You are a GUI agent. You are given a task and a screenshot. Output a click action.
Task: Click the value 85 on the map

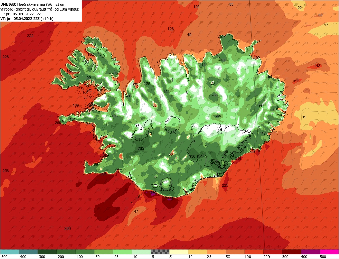coord(231,4)
